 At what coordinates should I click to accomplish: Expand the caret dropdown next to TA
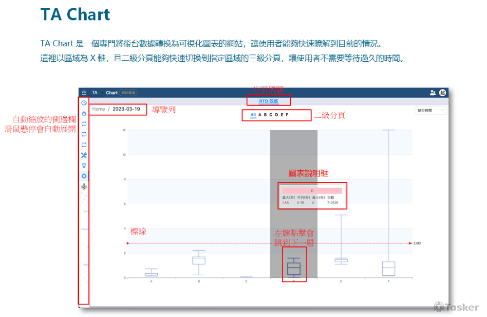102,93
